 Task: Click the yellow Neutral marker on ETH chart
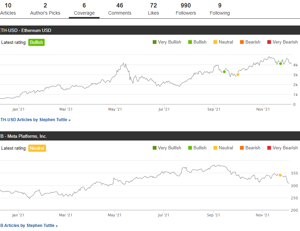coord(238,75)
